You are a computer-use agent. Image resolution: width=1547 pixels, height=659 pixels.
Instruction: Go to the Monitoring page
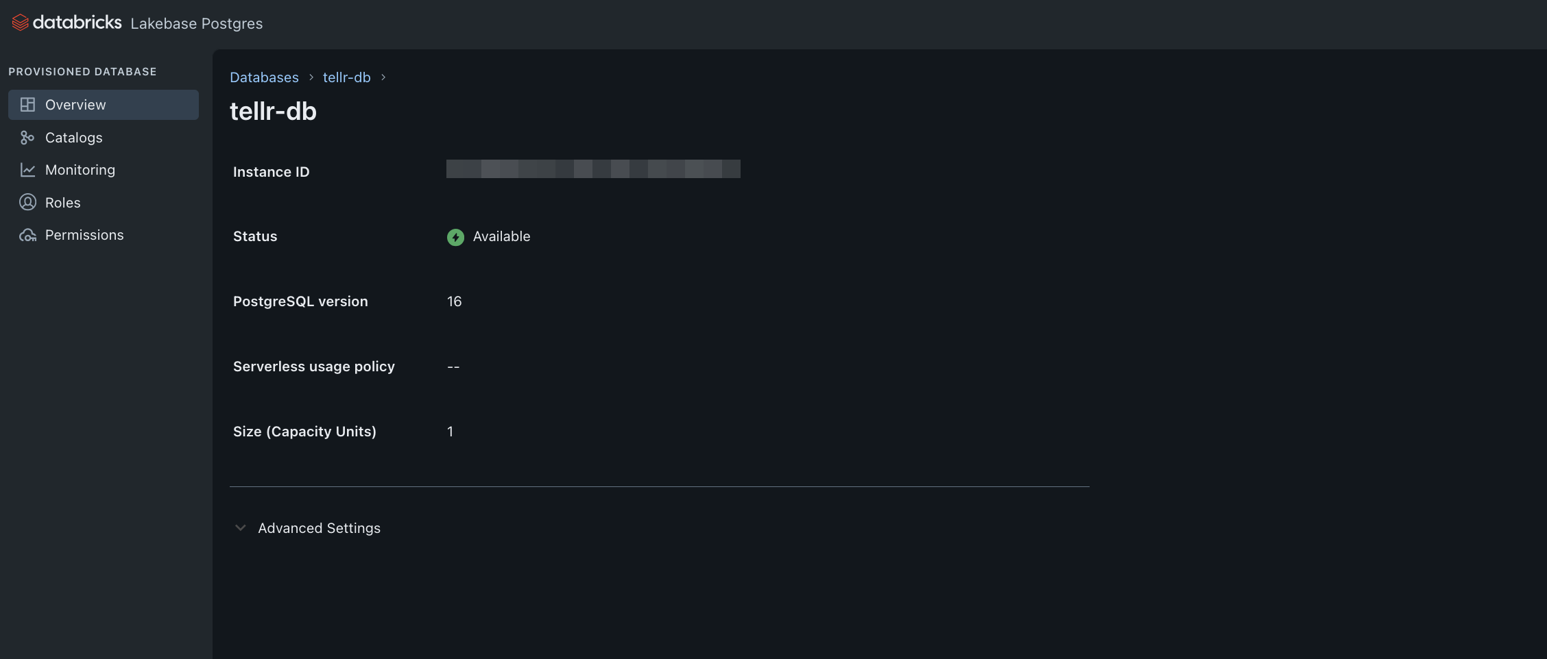pos(80,170)
